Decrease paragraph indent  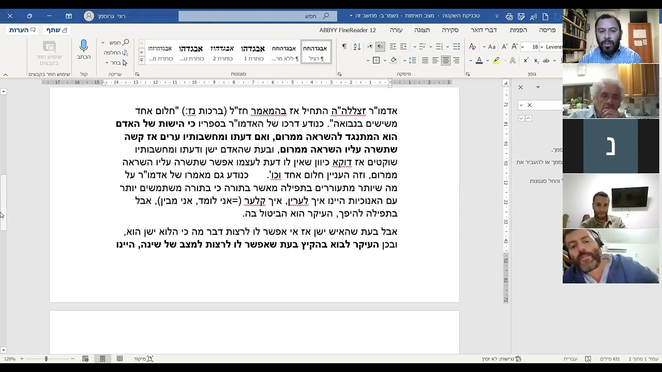[403, 47]
